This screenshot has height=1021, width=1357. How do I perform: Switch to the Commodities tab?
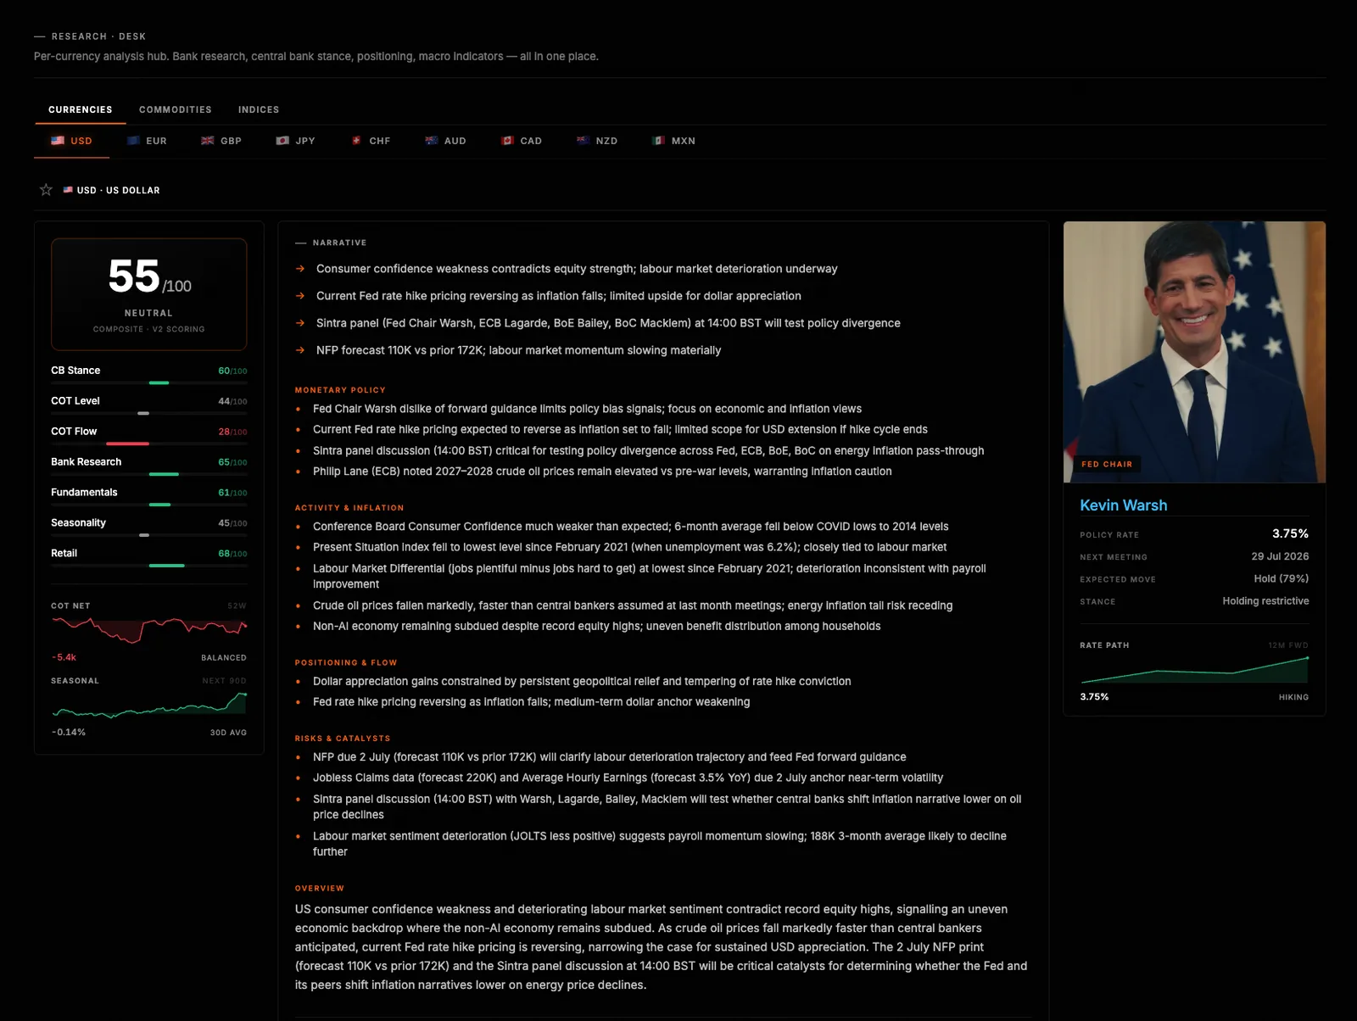(x=176, y=109)
